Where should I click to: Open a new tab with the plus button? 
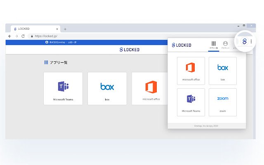(x=65, y=29)
